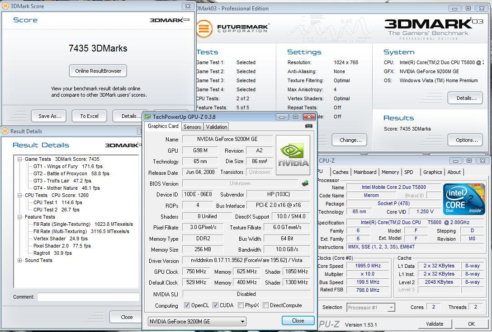
Task: Select the Fill Rate (Single-Texturing) row
Action: pos(83,224)
